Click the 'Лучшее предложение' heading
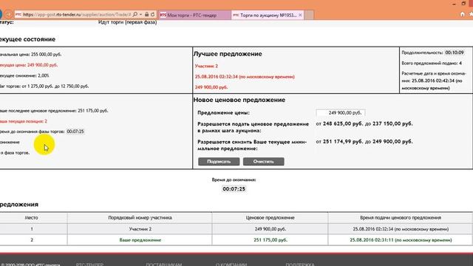Image resolution: width=473 pixels, height=266 pixels. pos(228,54)
